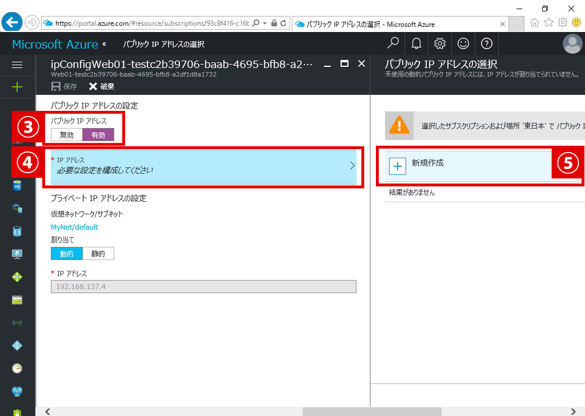Click the feedback smiley in Azure header
585x416 pixels.
click(x=463, y=43)
